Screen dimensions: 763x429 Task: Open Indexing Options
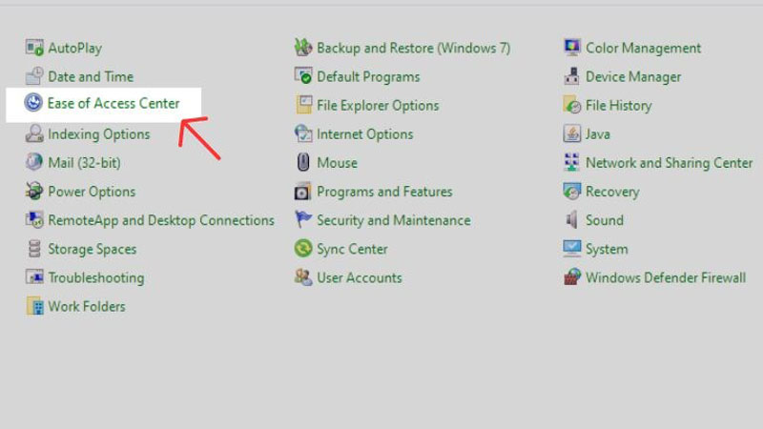tap(98, 134)
